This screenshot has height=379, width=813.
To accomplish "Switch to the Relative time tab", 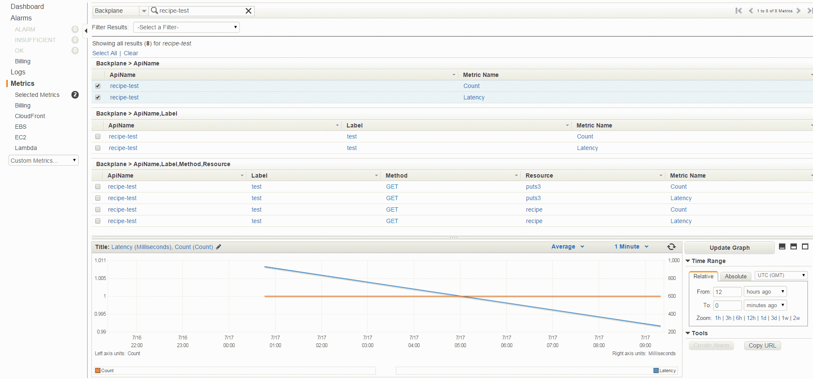I will pos(703,276).
